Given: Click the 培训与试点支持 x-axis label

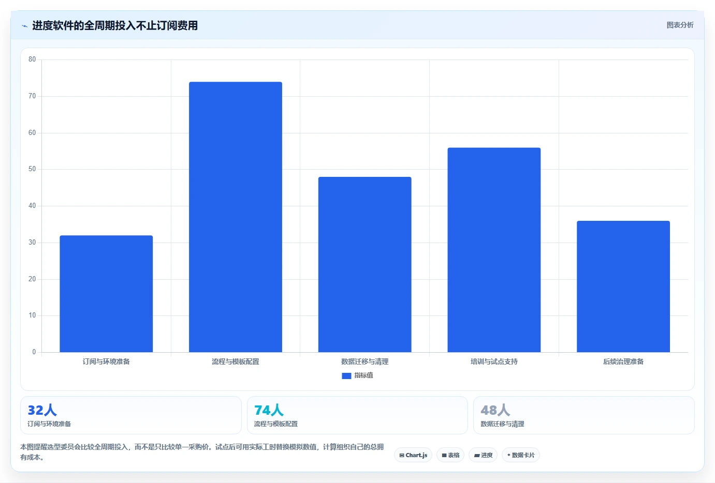Looking at the screenshot, I should pyautogui.click(x=494, y=361).
